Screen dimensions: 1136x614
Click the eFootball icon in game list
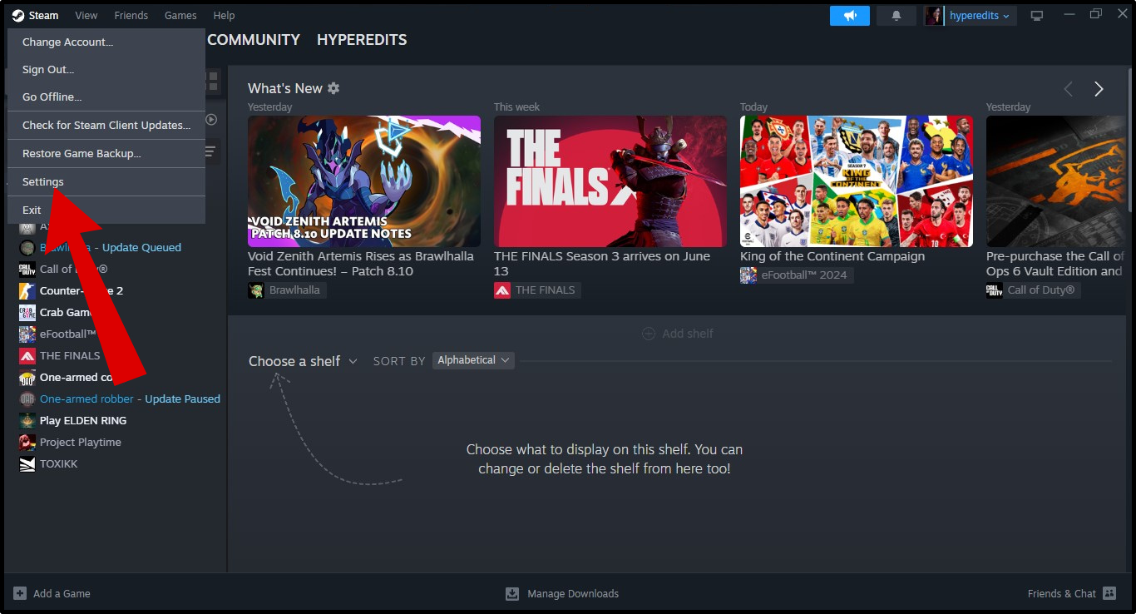coord(27,334)
